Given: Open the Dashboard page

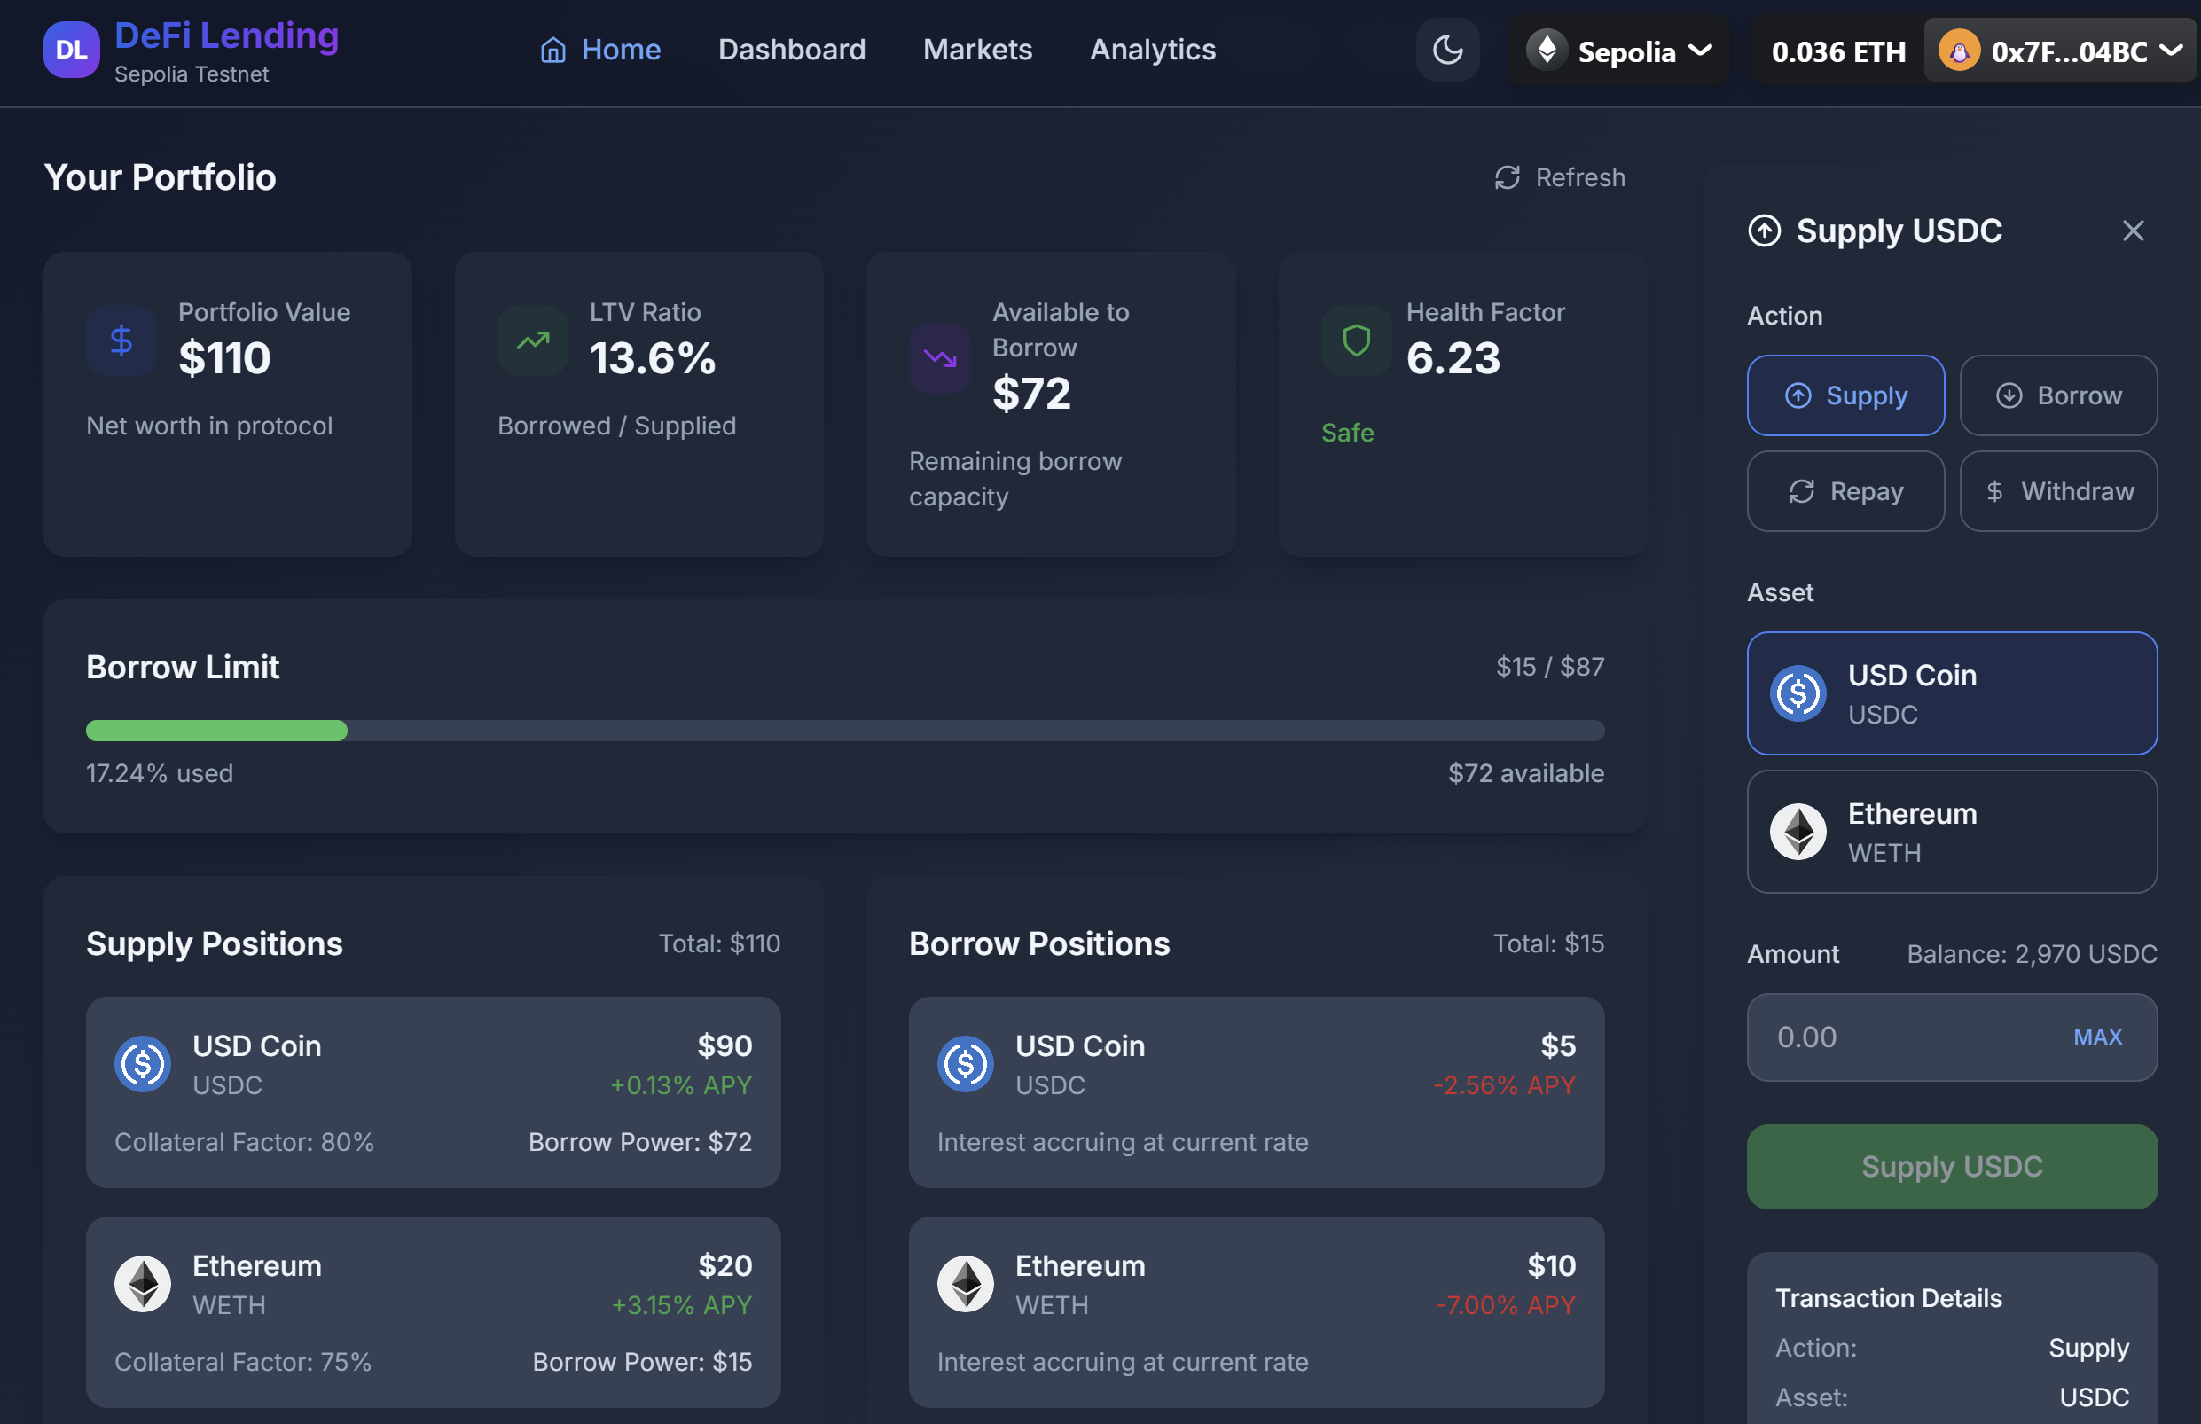Looking at the screenshot, I should click(x=792, y=50).
